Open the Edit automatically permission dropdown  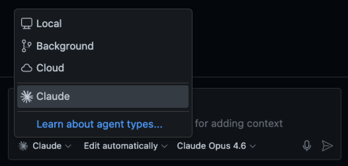pyautogui.click(x=121, y=146)
